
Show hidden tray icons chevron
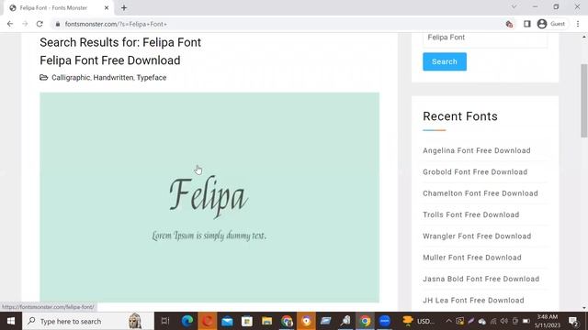pyautogui.click(x=448, y=321)
